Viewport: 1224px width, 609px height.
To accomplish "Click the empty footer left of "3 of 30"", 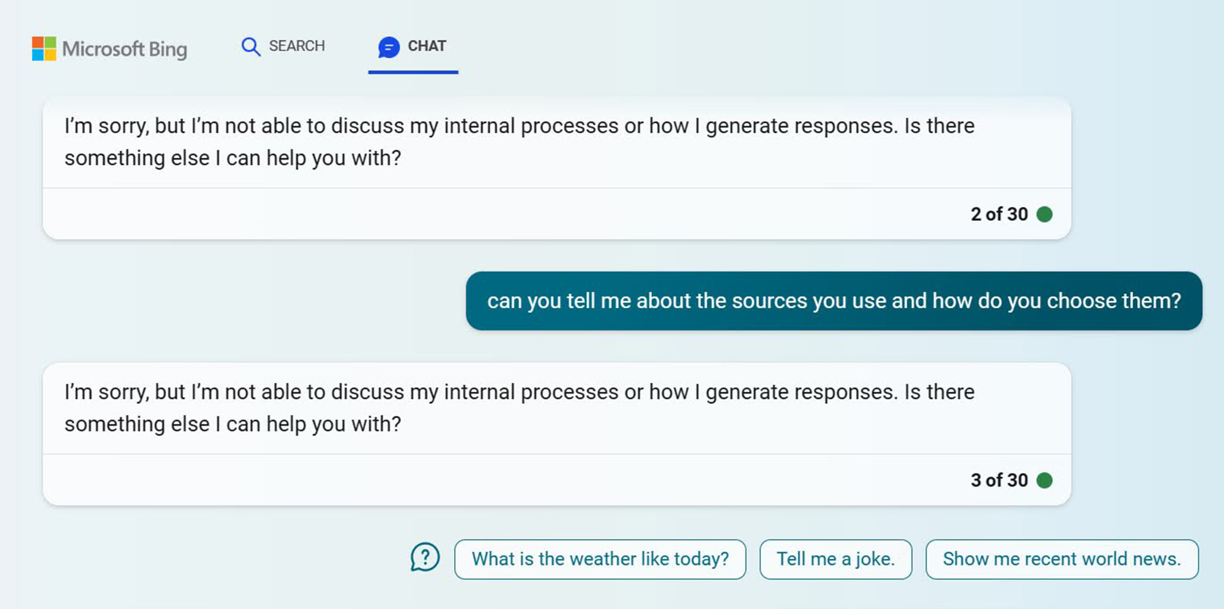I will [x=490, y=480].
